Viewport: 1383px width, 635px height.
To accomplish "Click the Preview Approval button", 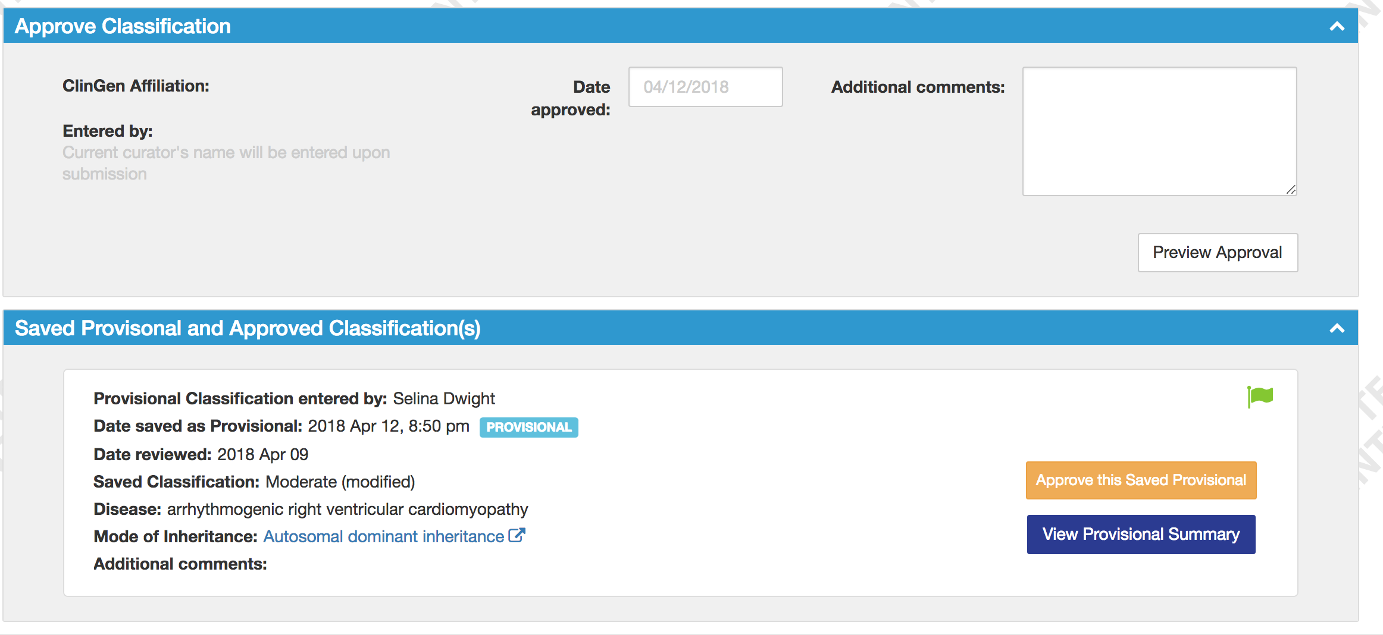I will (1218, 252).
